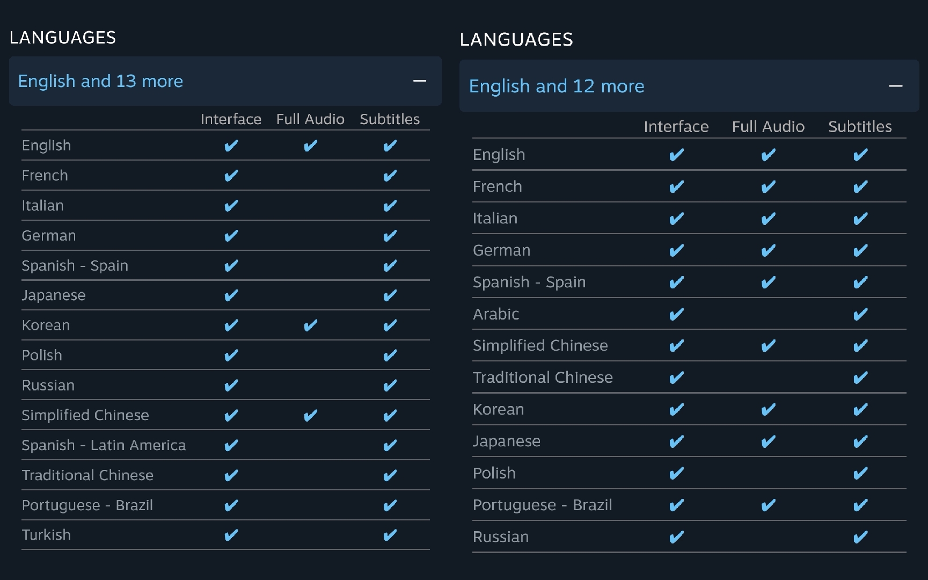Click LANGUAGES heading above 'English and 12 more'
Image resolution: width=928 pixels, height=580 pixels.
pyautogui.click(x=516, y=40)
